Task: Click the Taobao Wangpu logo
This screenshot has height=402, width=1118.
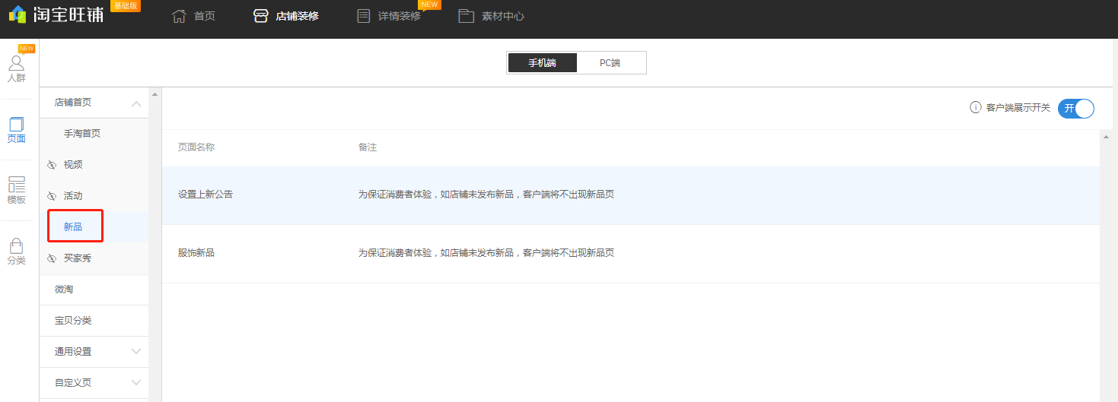Action: [x=56, y=14]
